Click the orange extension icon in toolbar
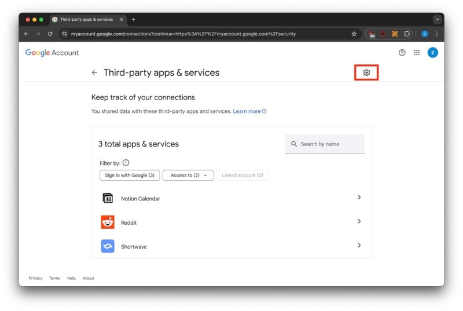 395,34
